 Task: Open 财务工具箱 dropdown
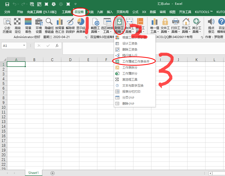tap(119, 26)
